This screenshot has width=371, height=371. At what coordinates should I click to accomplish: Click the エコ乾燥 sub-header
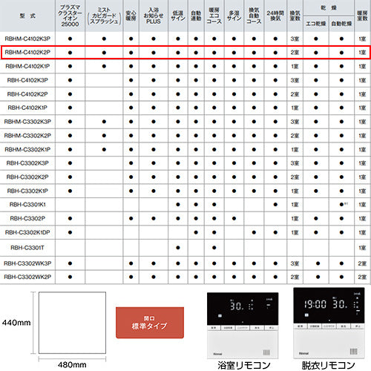(316, 24)
